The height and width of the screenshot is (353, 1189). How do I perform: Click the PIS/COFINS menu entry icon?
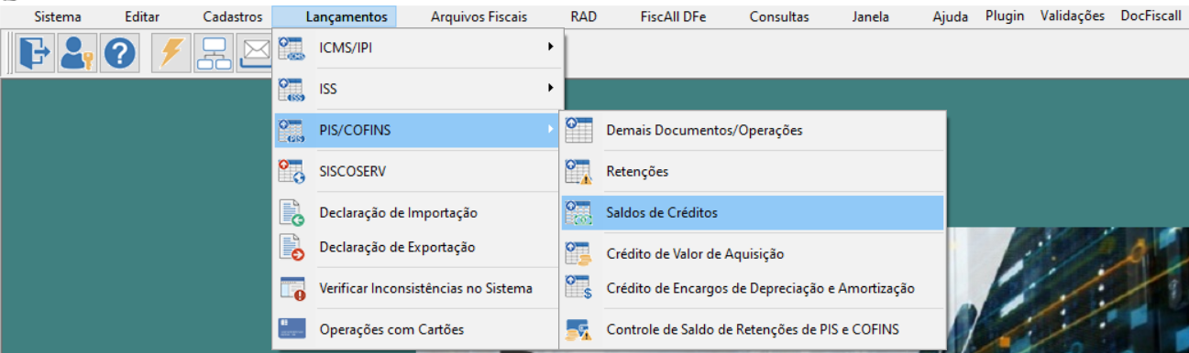(x=292, y=131)
